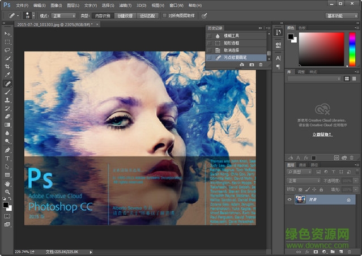Switch to the 通道 tab
Viewport: 362px width, 256px height.
[303, 165]
